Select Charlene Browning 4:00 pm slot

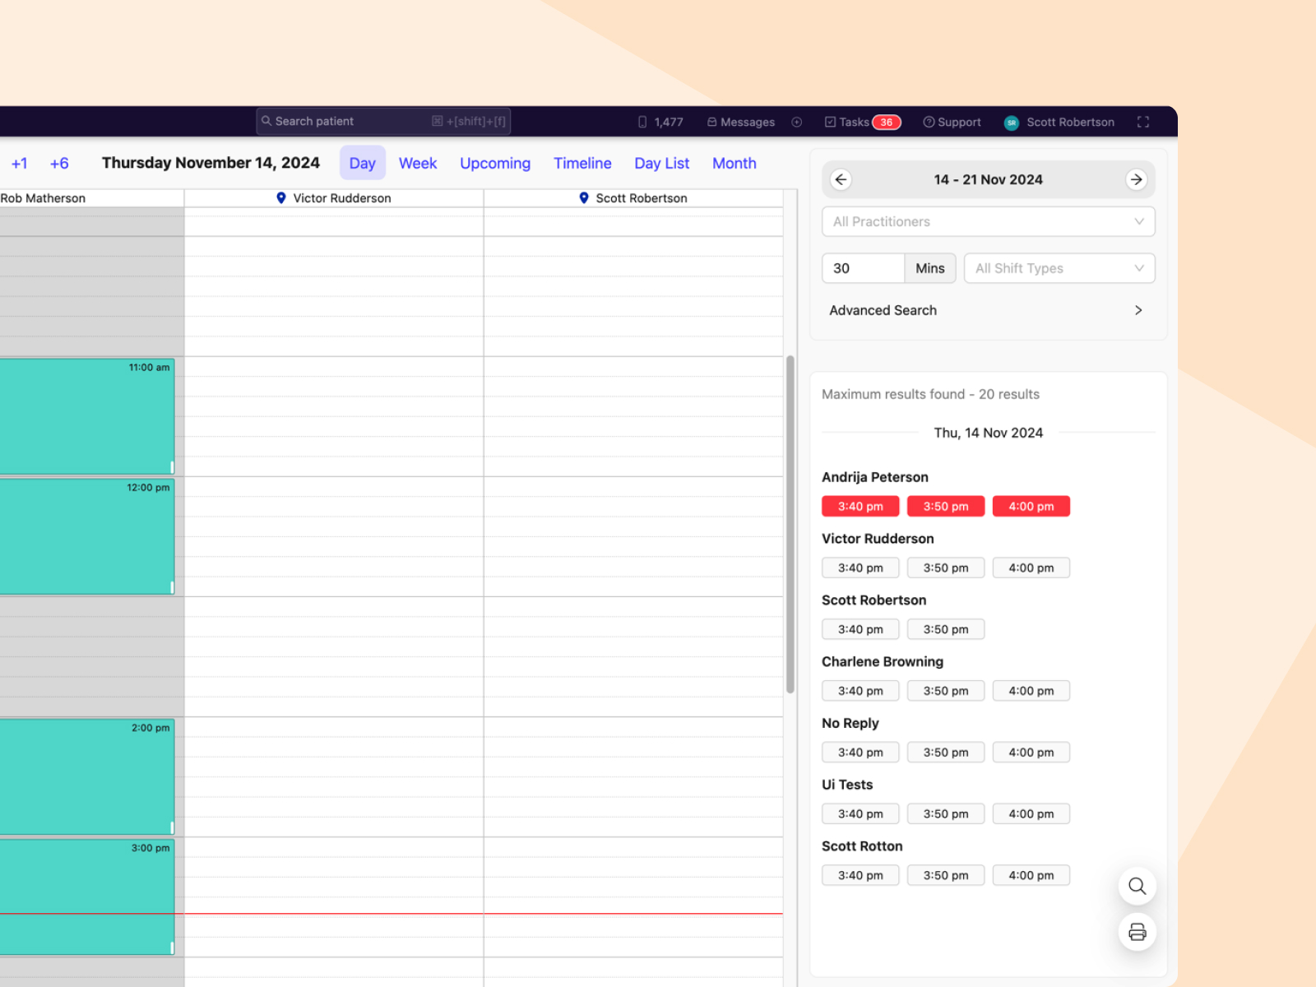coord(1031,691)
